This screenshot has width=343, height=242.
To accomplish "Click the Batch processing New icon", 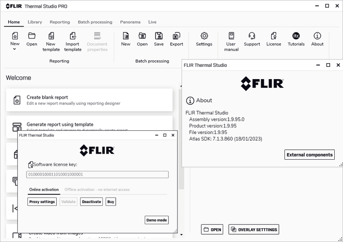I will [x=126, y=36].
